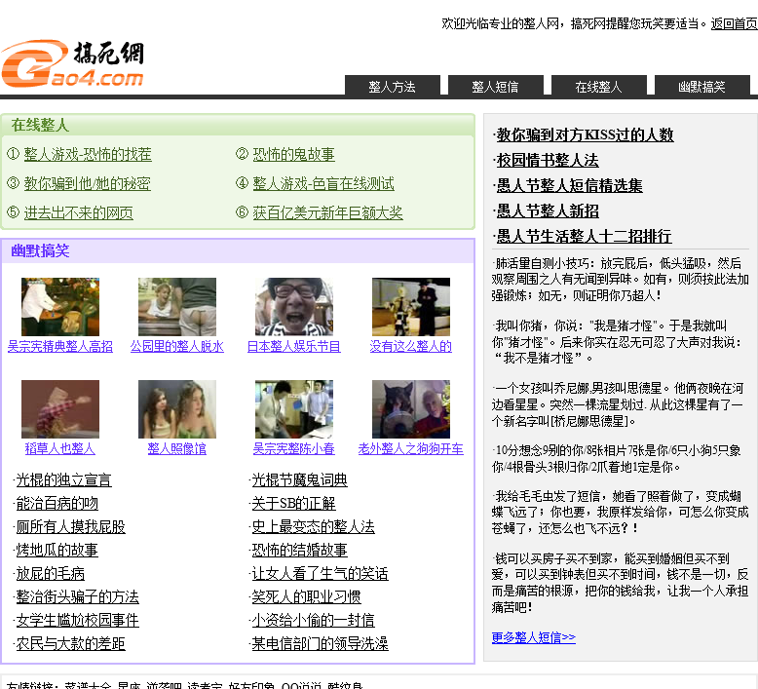758x689 pixels.
Task: Open 愚人节整人短信精选集 link
Action: (569, 186)
